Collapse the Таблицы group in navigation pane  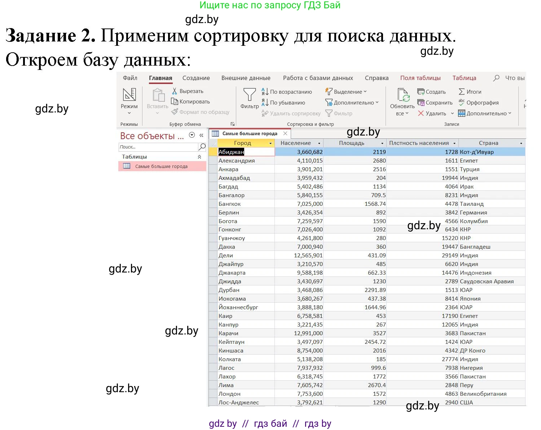[x=200, y=156]
